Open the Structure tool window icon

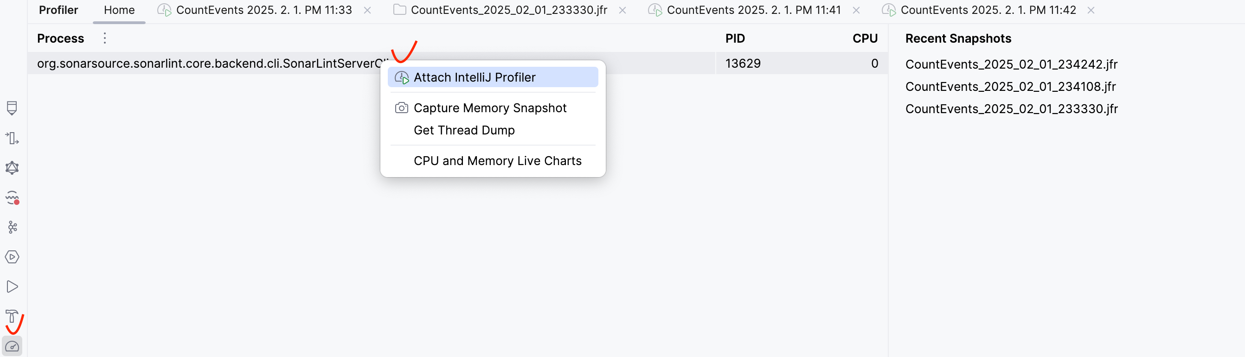(12, 138)
